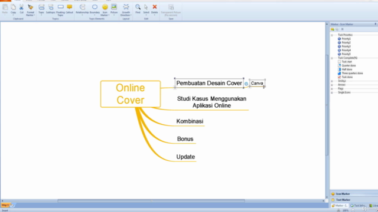The width and height of the screenshot is (378, 212).
Task: Click the Cut scissors icon
Action: coord(21,7)
